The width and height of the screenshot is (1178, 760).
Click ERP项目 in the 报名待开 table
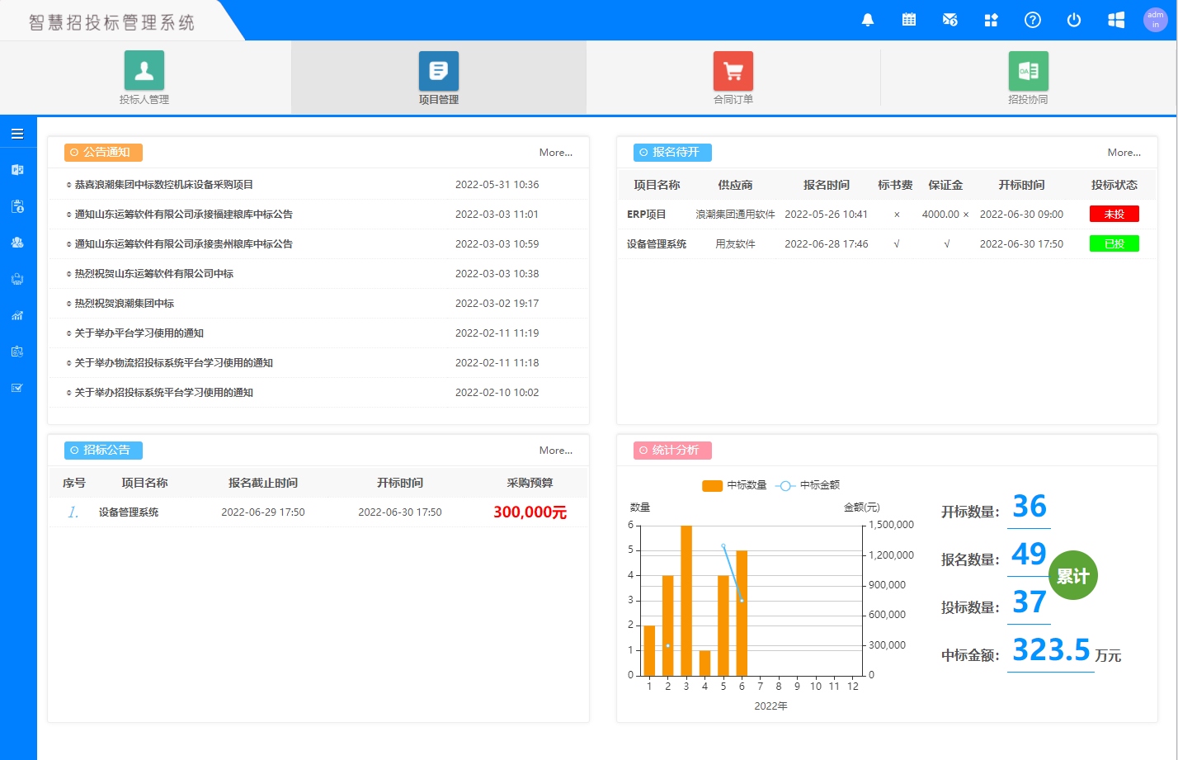point(647,215)
